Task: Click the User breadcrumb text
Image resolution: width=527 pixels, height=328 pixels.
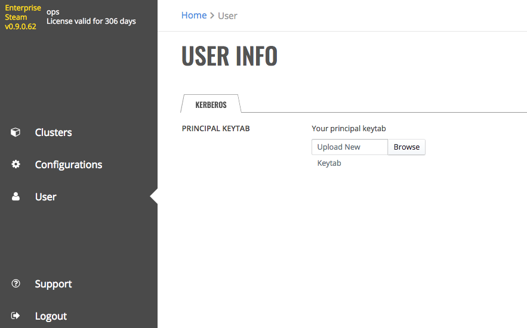Action: (x=227, y=16)
